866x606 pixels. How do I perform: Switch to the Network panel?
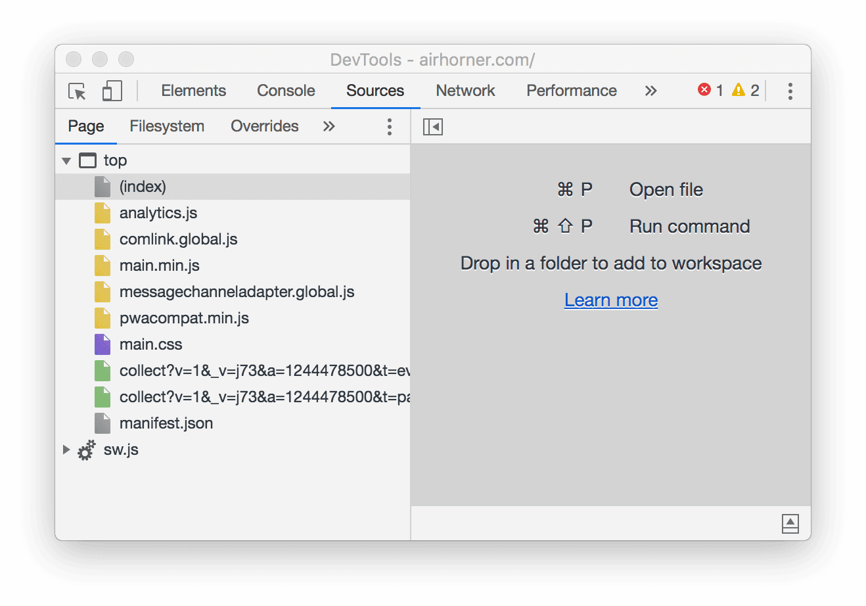(465, 91)
